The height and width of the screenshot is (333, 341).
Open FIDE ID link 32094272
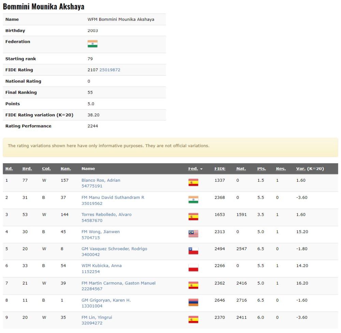(x=92, y=323)
